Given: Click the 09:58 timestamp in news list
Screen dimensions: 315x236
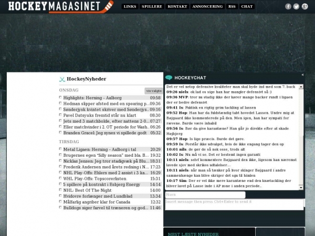Looking at the screenshot, I should click(155, 98).
